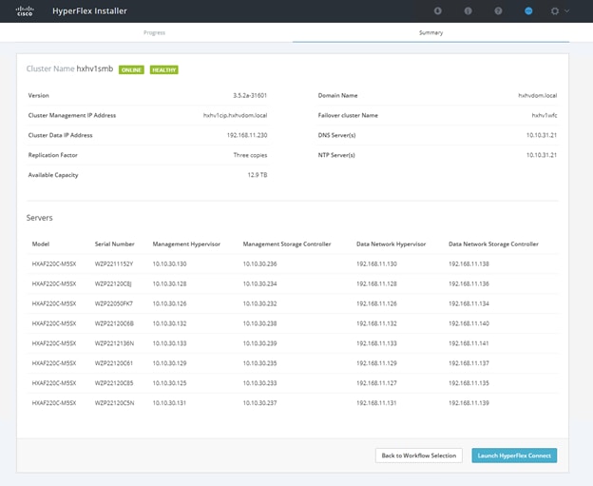The width and height of the screenshot is (593, 486).
Task: Click Data Network Storage Controller column header
Action: point(493,244)
